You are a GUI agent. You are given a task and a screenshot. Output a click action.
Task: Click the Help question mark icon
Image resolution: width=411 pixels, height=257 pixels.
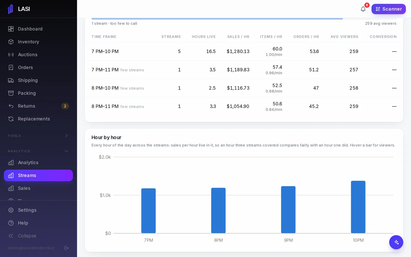click(x=11, y=223)
